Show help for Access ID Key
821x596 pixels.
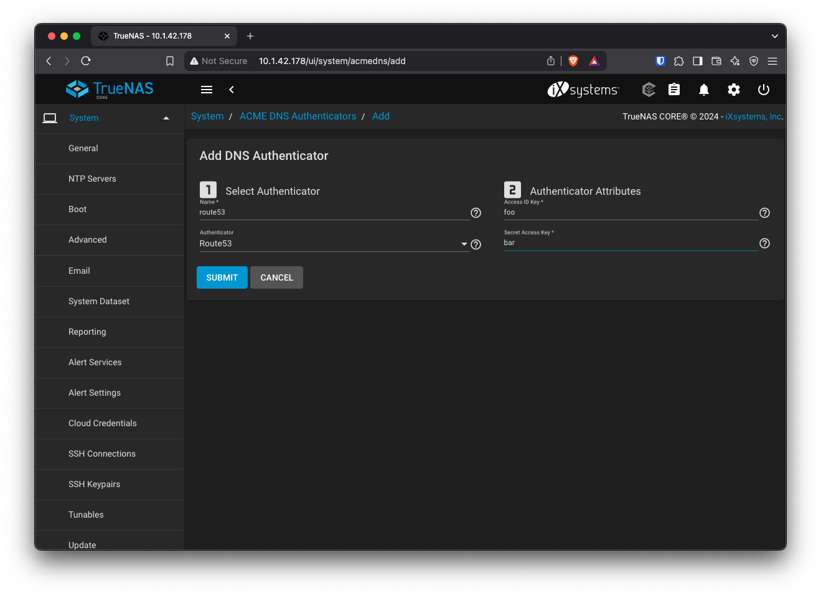(765, 213)
